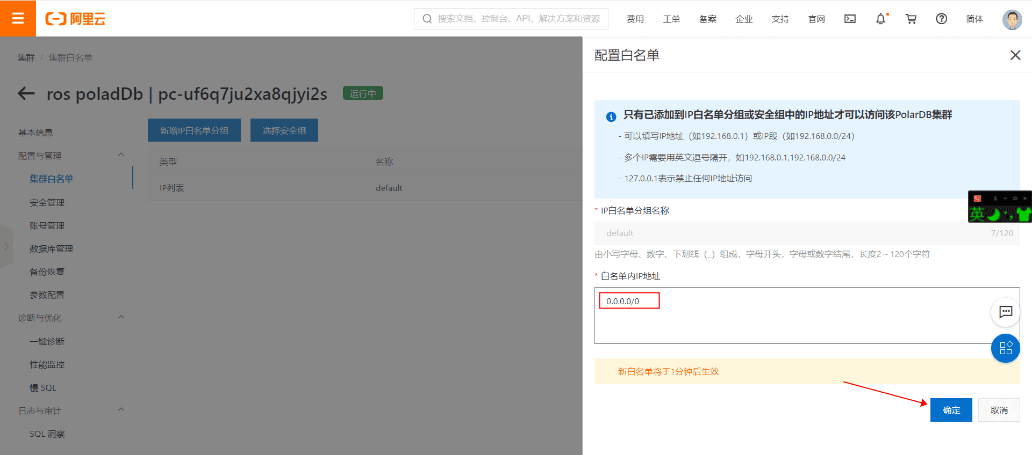The height and width of the screenshot is (455, 1032).
Task: Close the 配置白名单 panel
Action: click(x=1015, y=55)
